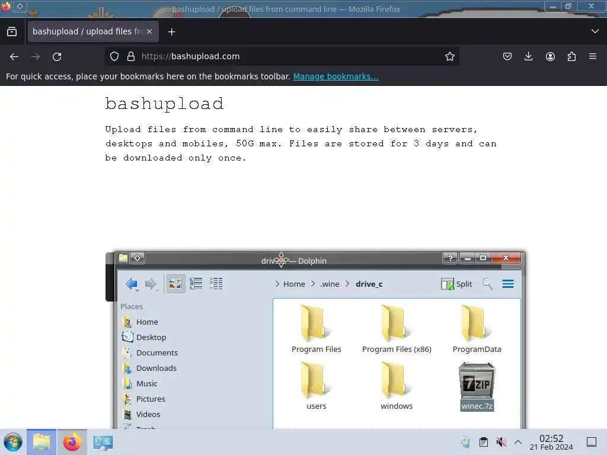Open Dolphin search magnifier
This screenshot has height=455, width=607.
(x=487, y=284)
